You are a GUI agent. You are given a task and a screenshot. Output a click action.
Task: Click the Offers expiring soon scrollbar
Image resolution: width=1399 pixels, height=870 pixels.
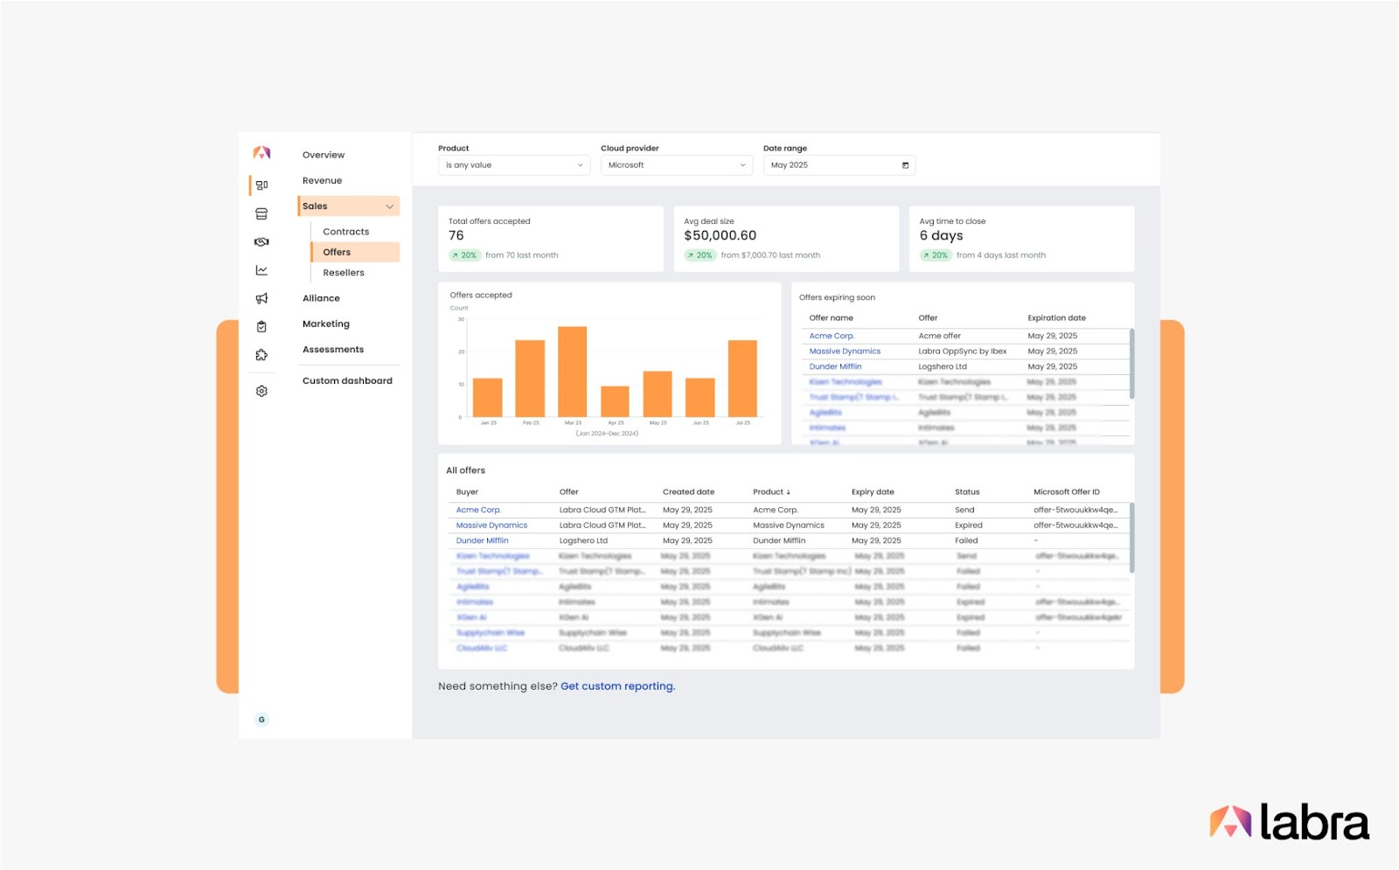(x=1131, y=364)
